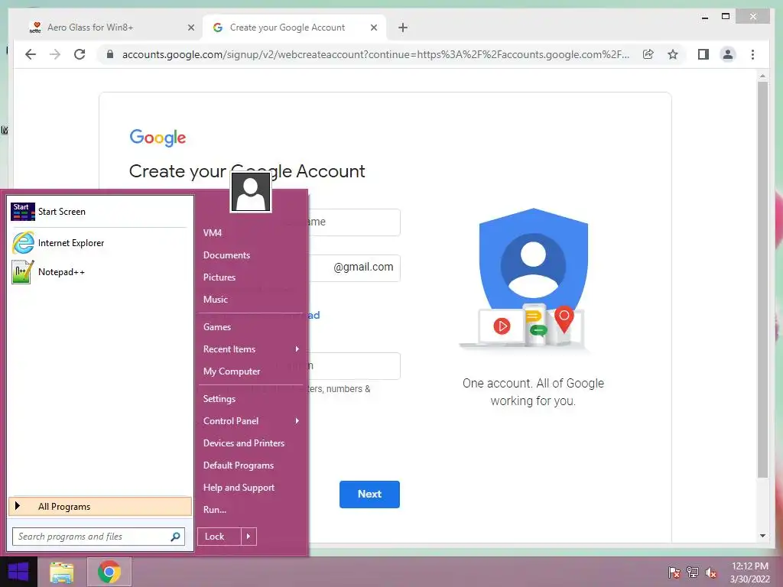783x587 pixels.
Task: Expand the Control Panel submenu
Action: tap(251, 421)
